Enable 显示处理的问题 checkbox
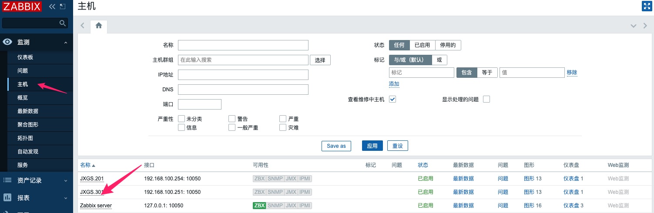This screenshot has height=213, width=654. [486, 99]
